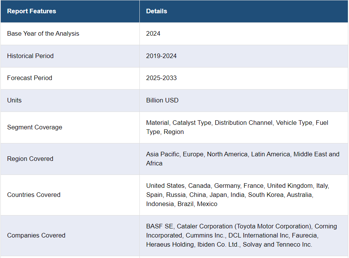Click 'Heraeus Holding' in the companies covered list
349x258 pixels.
[170, 244]
